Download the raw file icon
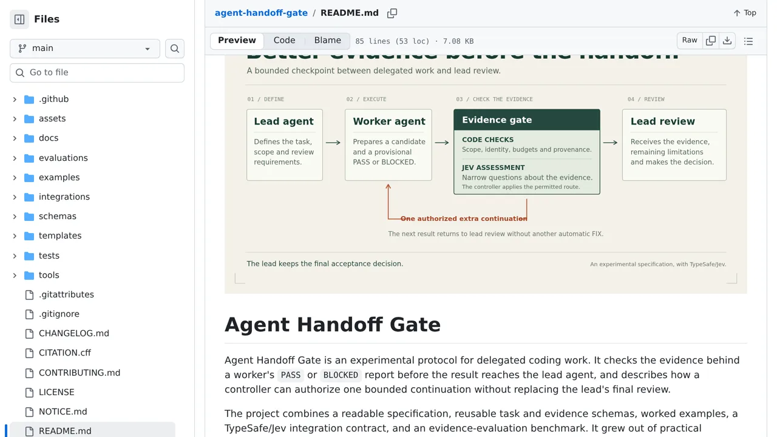The height and width of the screenshot is (437, 777). [727, 41]
